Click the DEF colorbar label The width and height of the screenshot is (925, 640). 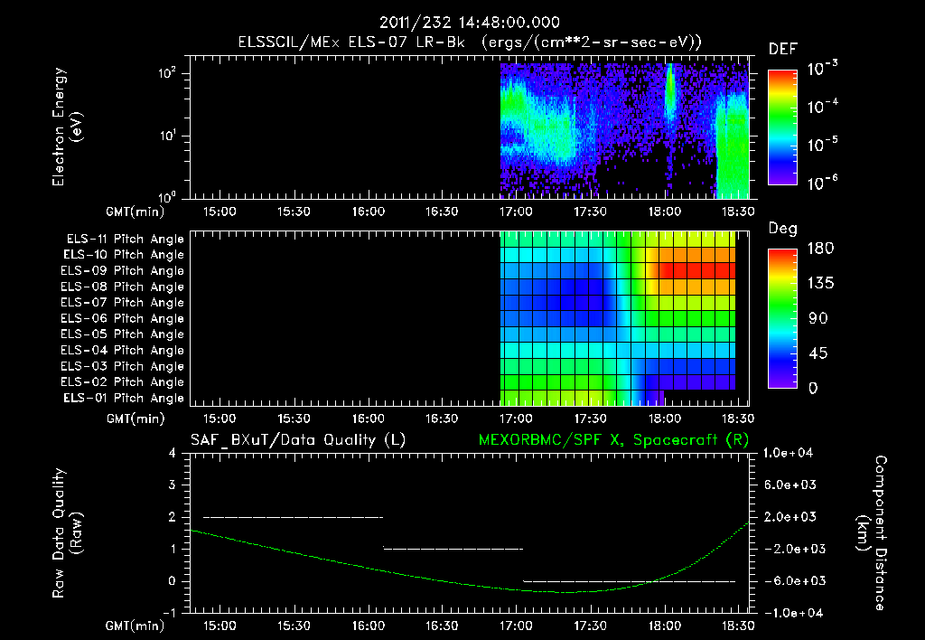tap(783, 50)
